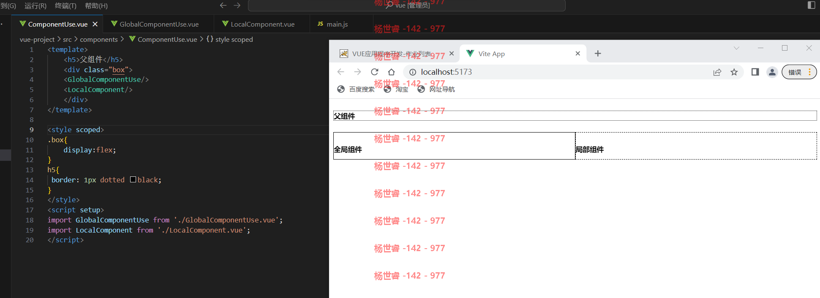Expand the browser tab search chevron
This screenshot has width=820, height=298.
(736, 48)
